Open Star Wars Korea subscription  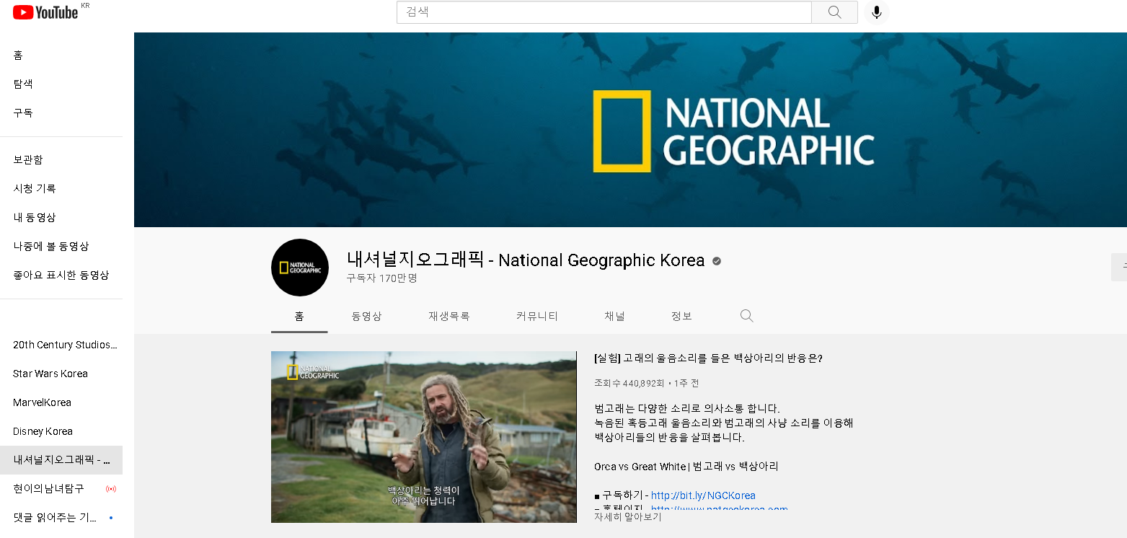61,374
